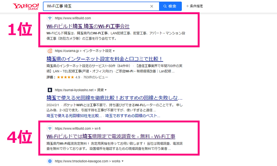Click the magnifier icon in the search button
277x166 pixels.
coord(165,6)
